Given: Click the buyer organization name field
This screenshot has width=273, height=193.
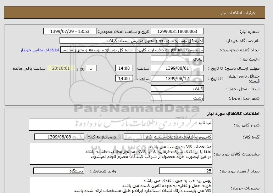Looking at the screenshot, I should pos(132,40).
